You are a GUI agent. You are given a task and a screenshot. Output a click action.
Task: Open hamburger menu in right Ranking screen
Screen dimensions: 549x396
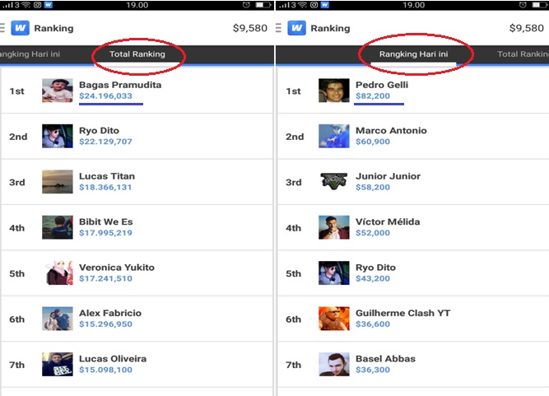[279, 28]
